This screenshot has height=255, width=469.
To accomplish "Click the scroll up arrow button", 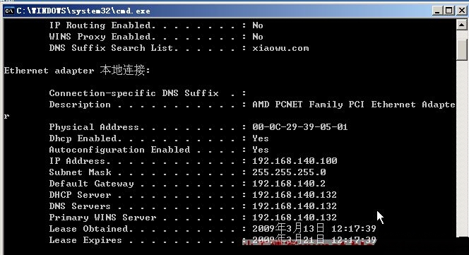I will tap(461, 25).
